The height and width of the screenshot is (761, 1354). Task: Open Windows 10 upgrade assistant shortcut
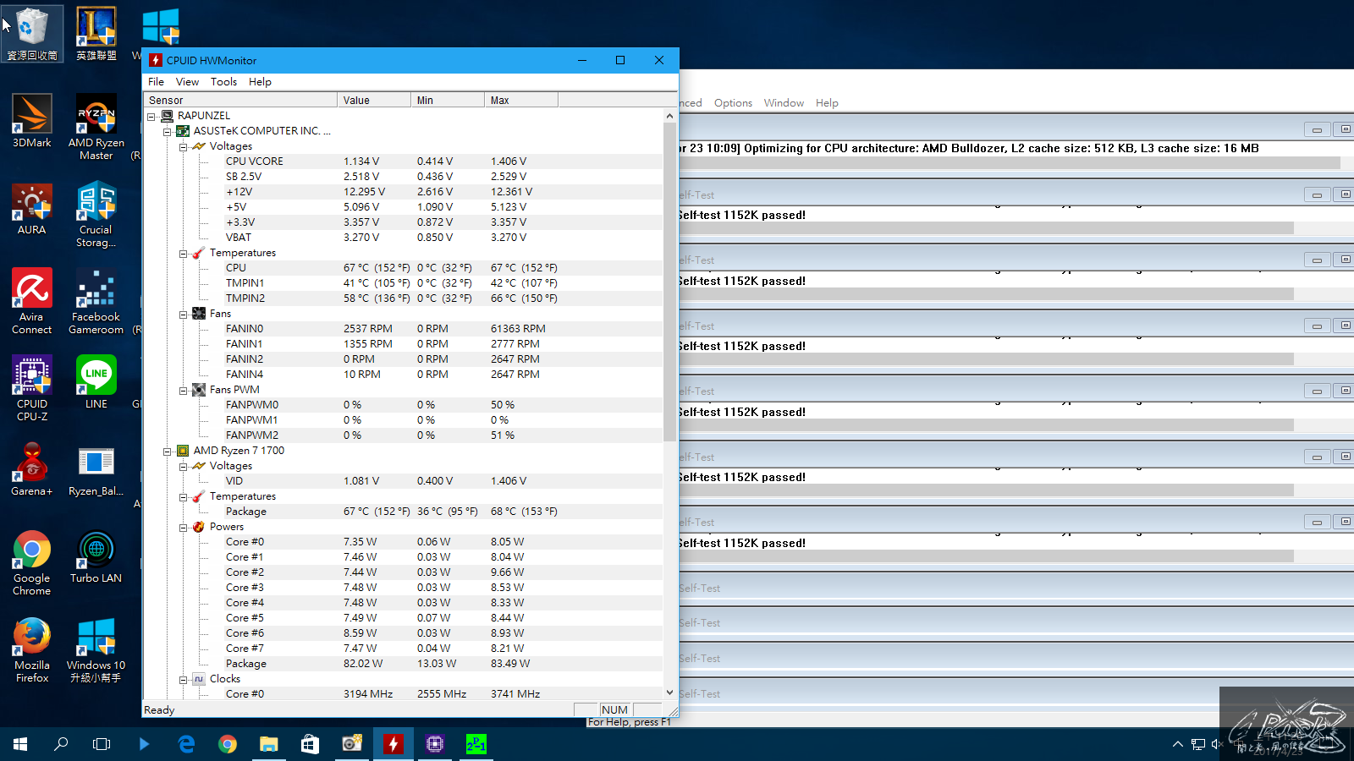tap(96, 650)
